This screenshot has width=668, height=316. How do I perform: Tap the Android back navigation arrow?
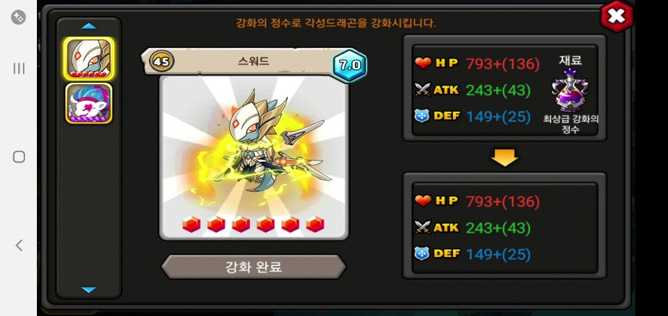tap(19, 245)
